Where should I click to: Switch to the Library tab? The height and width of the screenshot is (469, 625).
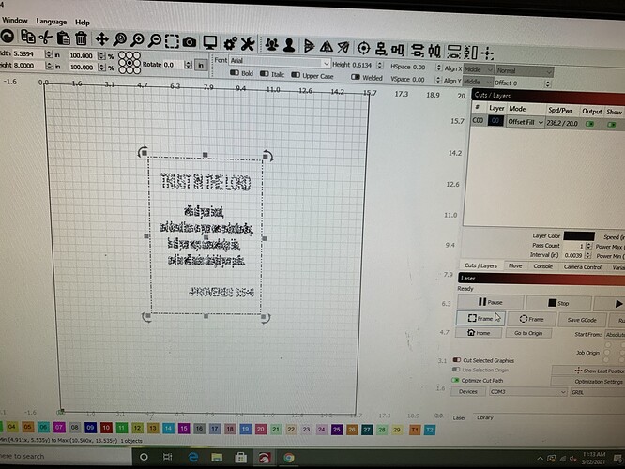tap(484, 417)
